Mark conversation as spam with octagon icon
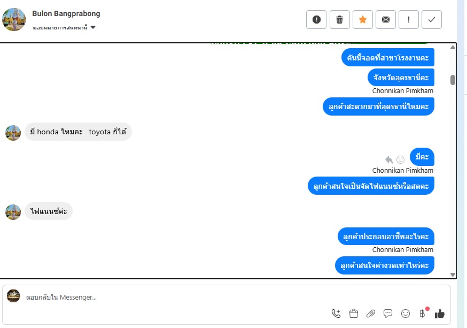 316,20
